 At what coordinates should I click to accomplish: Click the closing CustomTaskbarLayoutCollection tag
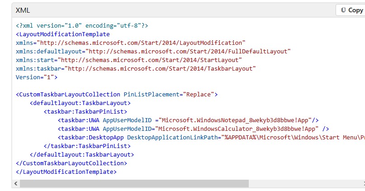pos(71,163)
